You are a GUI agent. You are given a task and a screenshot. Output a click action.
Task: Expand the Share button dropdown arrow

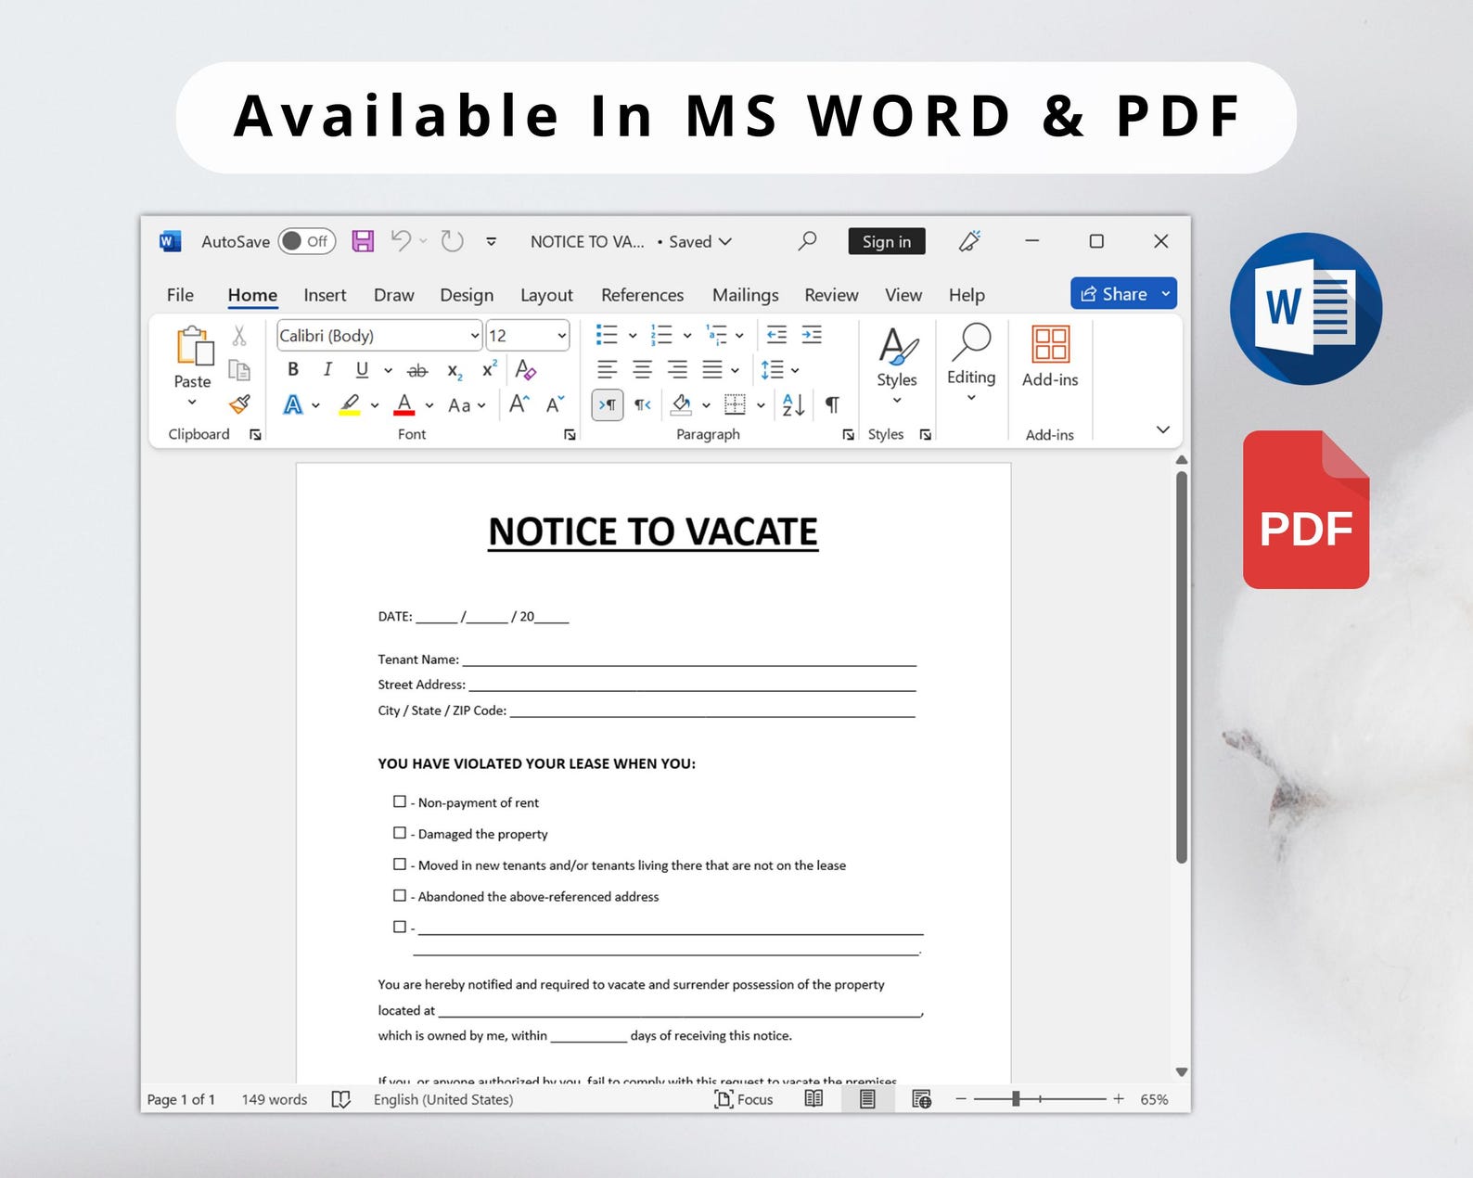1166,294
